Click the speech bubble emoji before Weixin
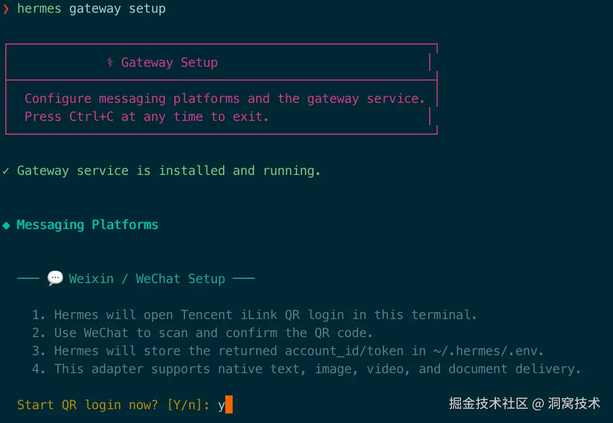Screen dimensions: 613x423 [x=55, y=278]
